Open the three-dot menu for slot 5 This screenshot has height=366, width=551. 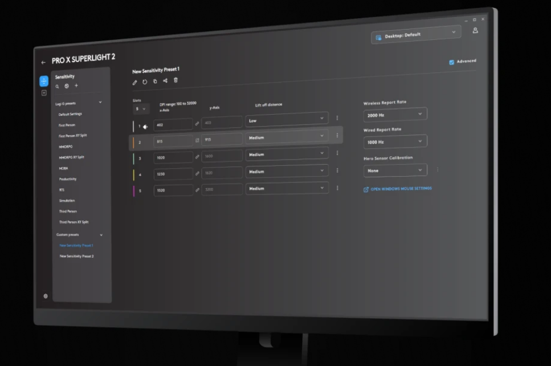[x=337, y=188]
